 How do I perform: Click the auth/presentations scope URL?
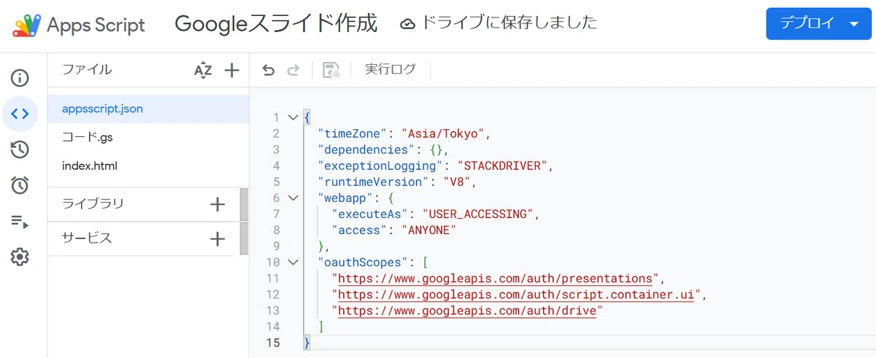(495, 279)
